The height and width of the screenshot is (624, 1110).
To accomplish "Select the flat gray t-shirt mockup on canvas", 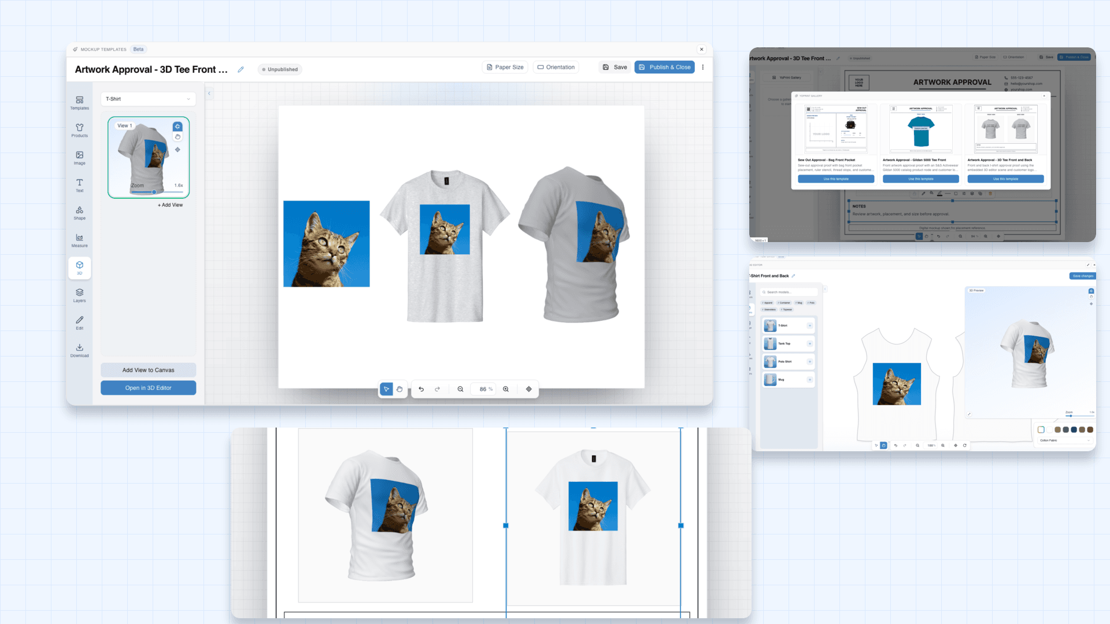I will (445, 246).
